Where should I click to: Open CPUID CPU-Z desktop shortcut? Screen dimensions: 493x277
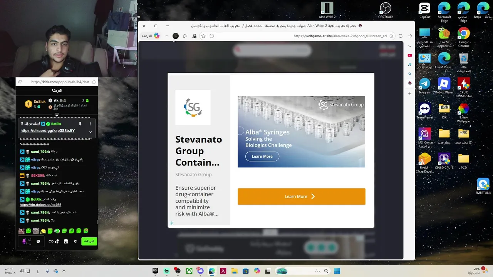444,161
